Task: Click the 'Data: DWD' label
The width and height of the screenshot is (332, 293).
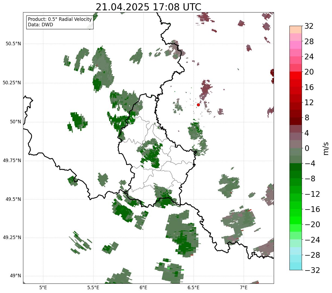Action: coord(41,25)
